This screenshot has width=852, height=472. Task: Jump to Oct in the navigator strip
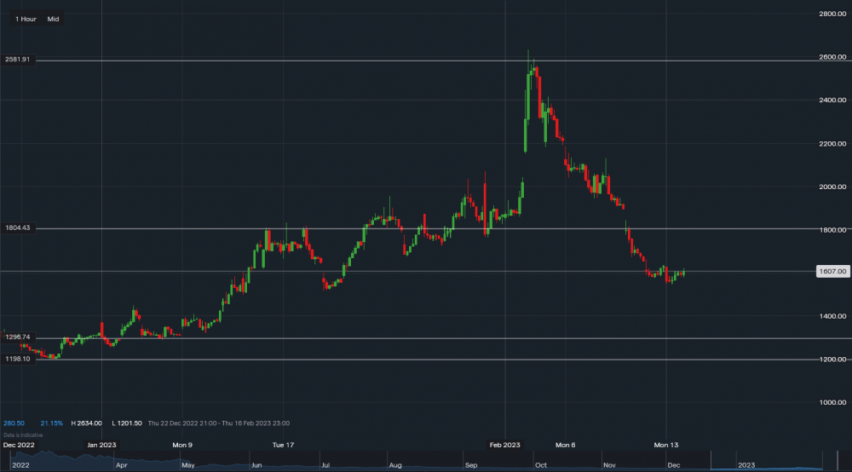[x=540, y=466]
